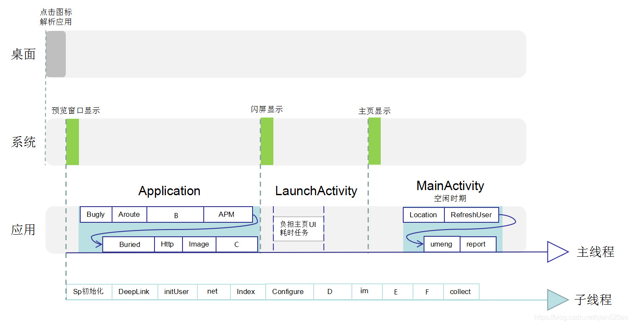This screenshot has width=632, height=325.
Task: Select the 子线程 label
Action: click(x=593, y=300)
